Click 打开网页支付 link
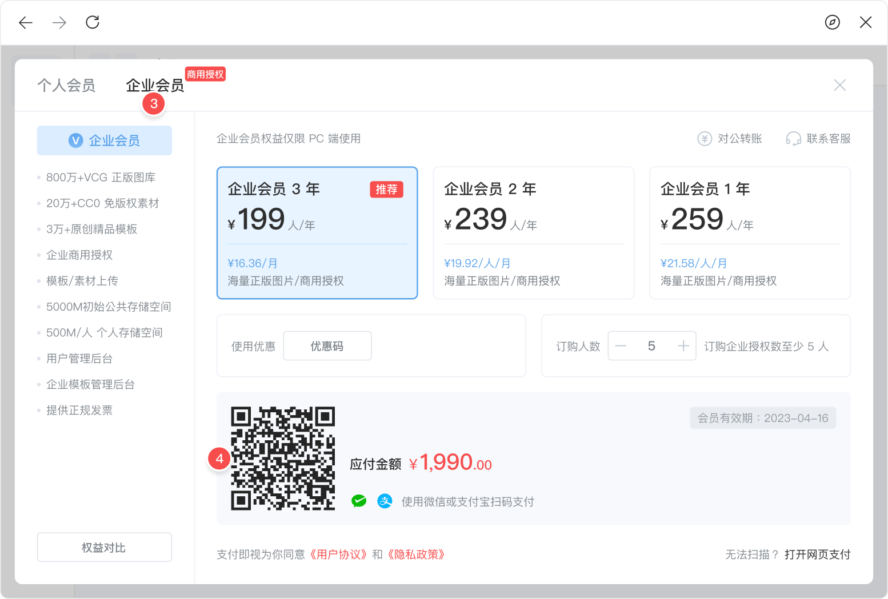 pos(818,554)
